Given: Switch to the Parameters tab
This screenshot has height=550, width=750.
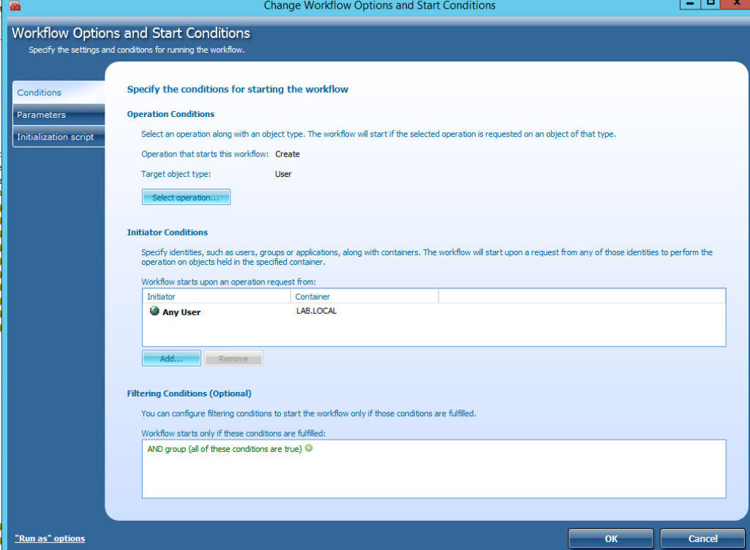Looking at the screenshot, I should tap(59, 115).
